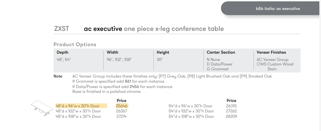Screen dimensions: 321x131
Task: Select the G Grommet option
Action: point(218,69)
